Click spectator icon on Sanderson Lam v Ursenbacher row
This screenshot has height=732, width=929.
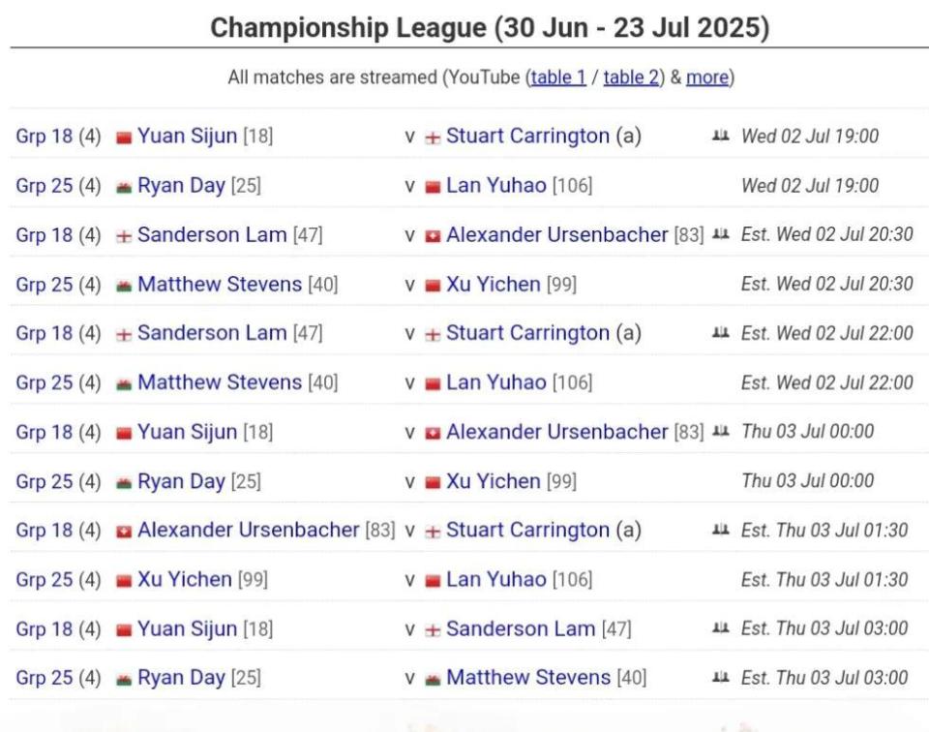pos(720,234)
